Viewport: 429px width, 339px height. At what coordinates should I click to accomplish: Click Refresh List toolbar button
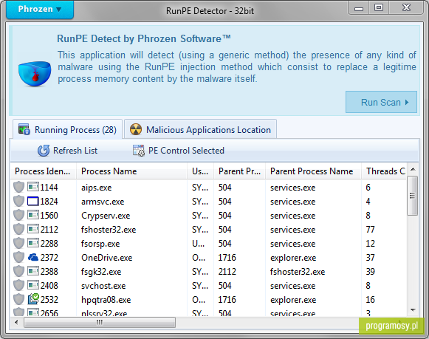(67, 151)
